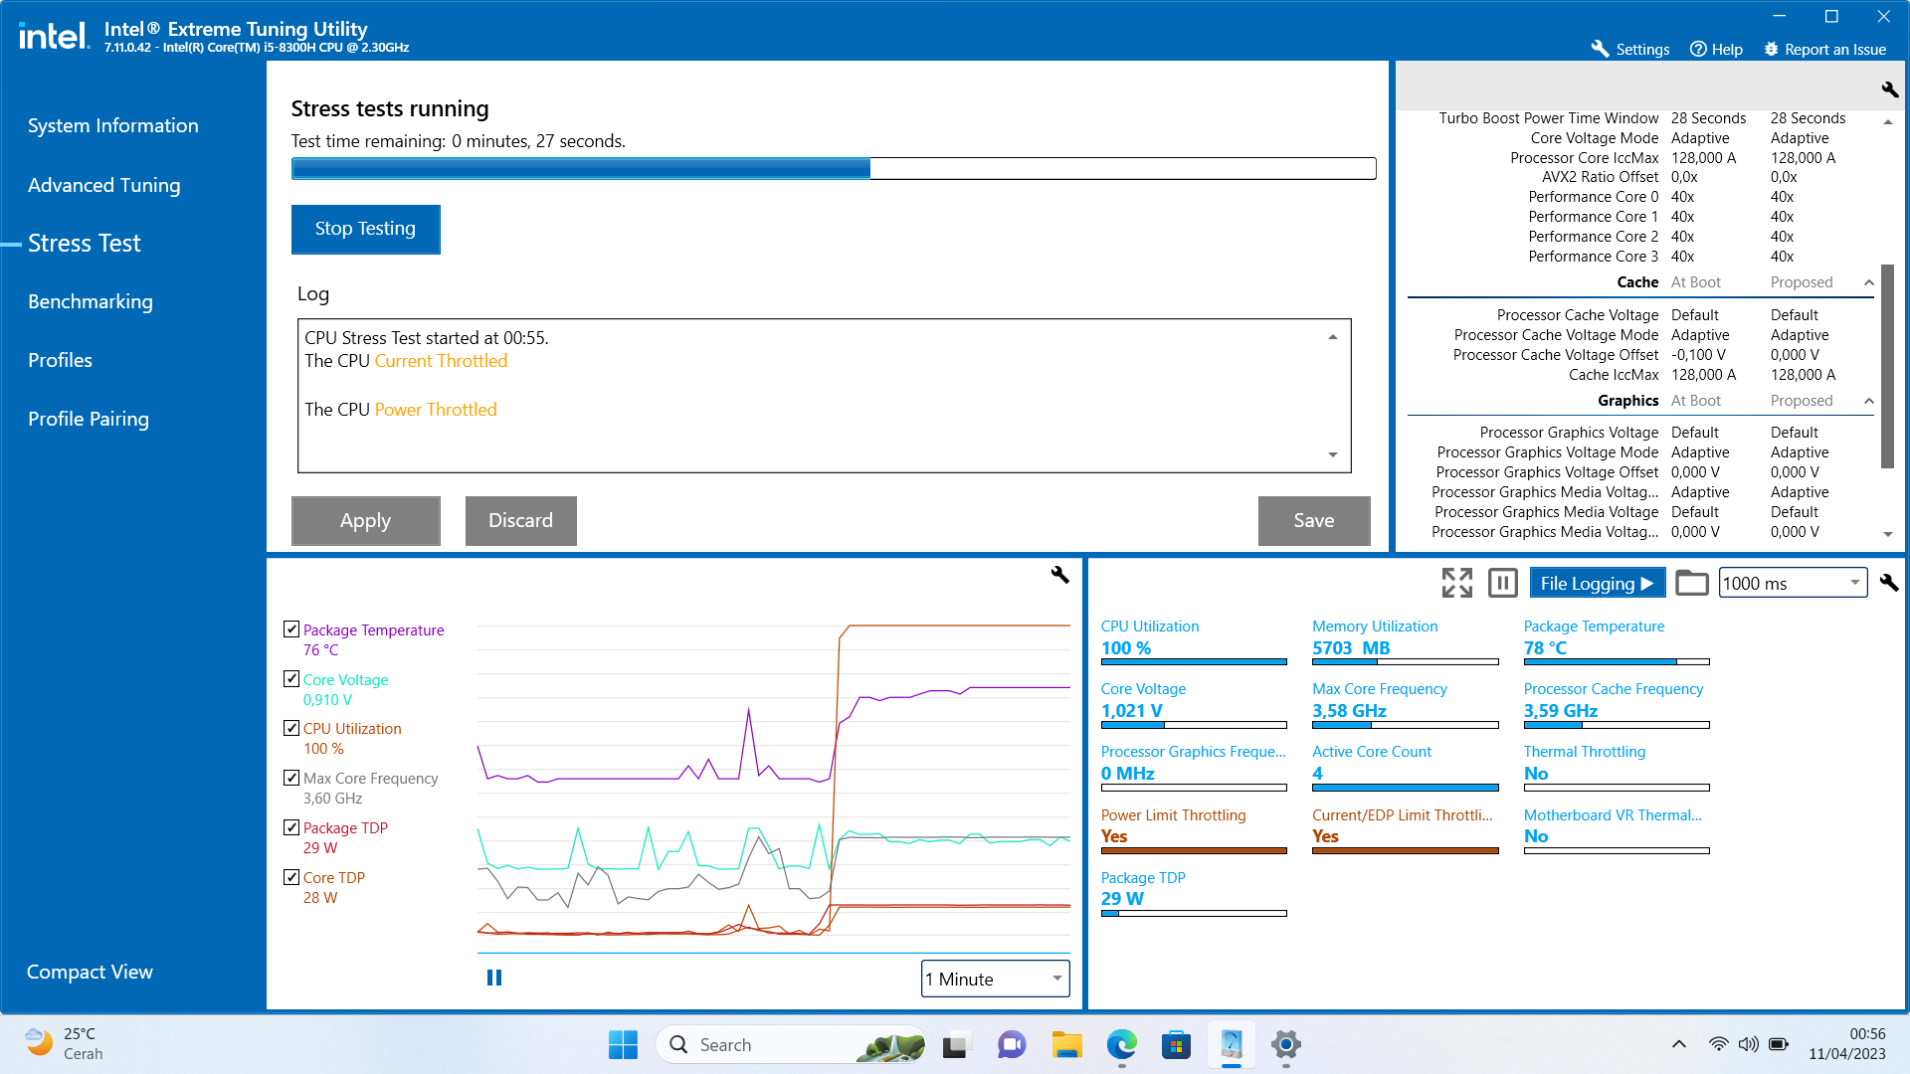1910x1074 pixels.
Task: Click Processor Cache Voltage Offset -0,100 V
Action: 1698,355
